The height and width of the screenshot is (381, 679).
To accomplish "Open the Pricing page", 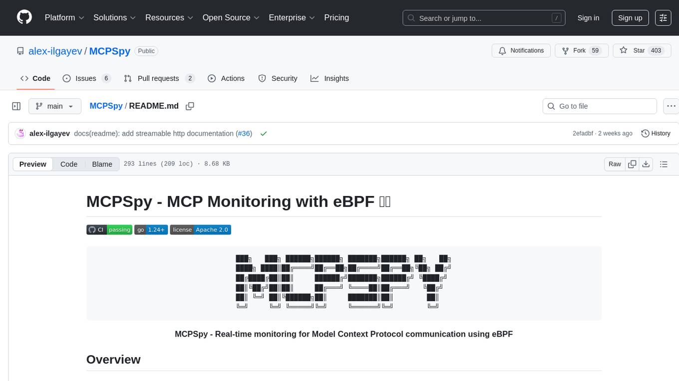I will tap(337, 17).
